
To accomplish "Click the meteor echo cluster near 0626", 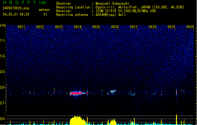I will [113, 91].
